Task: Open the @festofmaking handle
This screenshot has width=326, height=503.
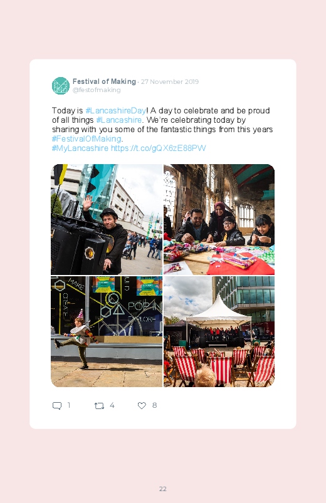Action: 97,90
